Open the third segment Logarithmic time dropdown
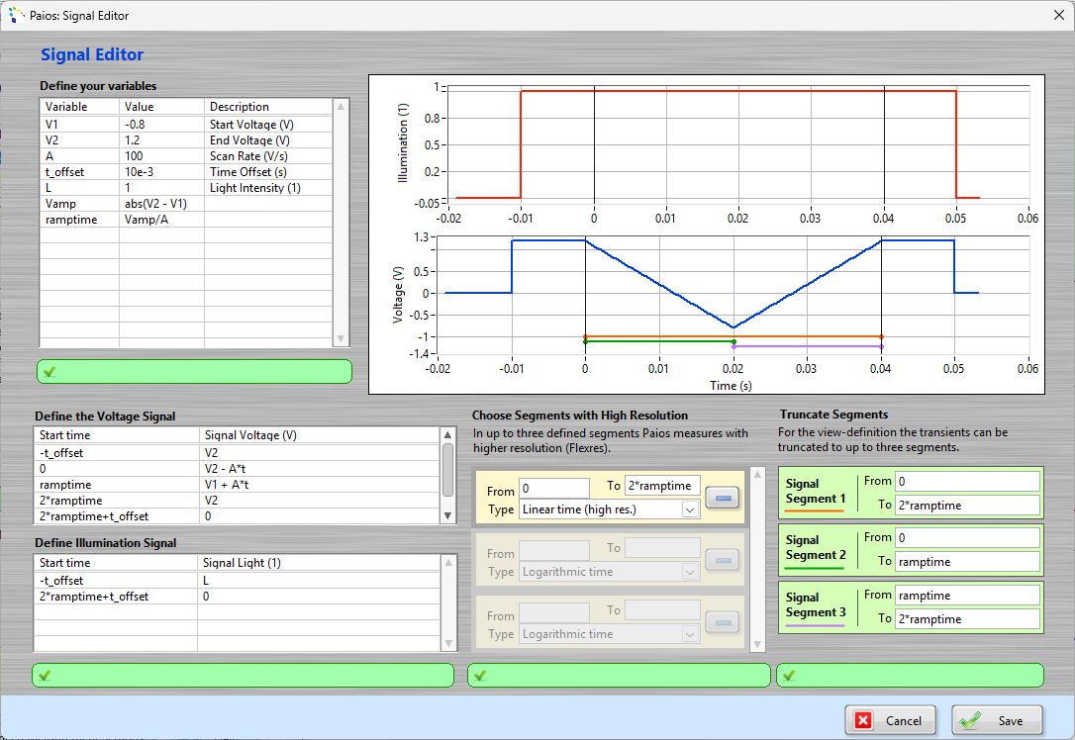This screenshot has width=1075, height=740. pos(609,634)
